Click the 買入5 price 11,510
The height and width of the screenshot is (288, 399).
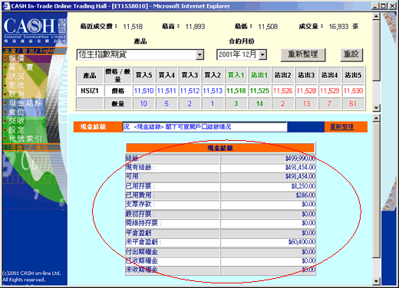pyautogui.click(x=143, y=90)
